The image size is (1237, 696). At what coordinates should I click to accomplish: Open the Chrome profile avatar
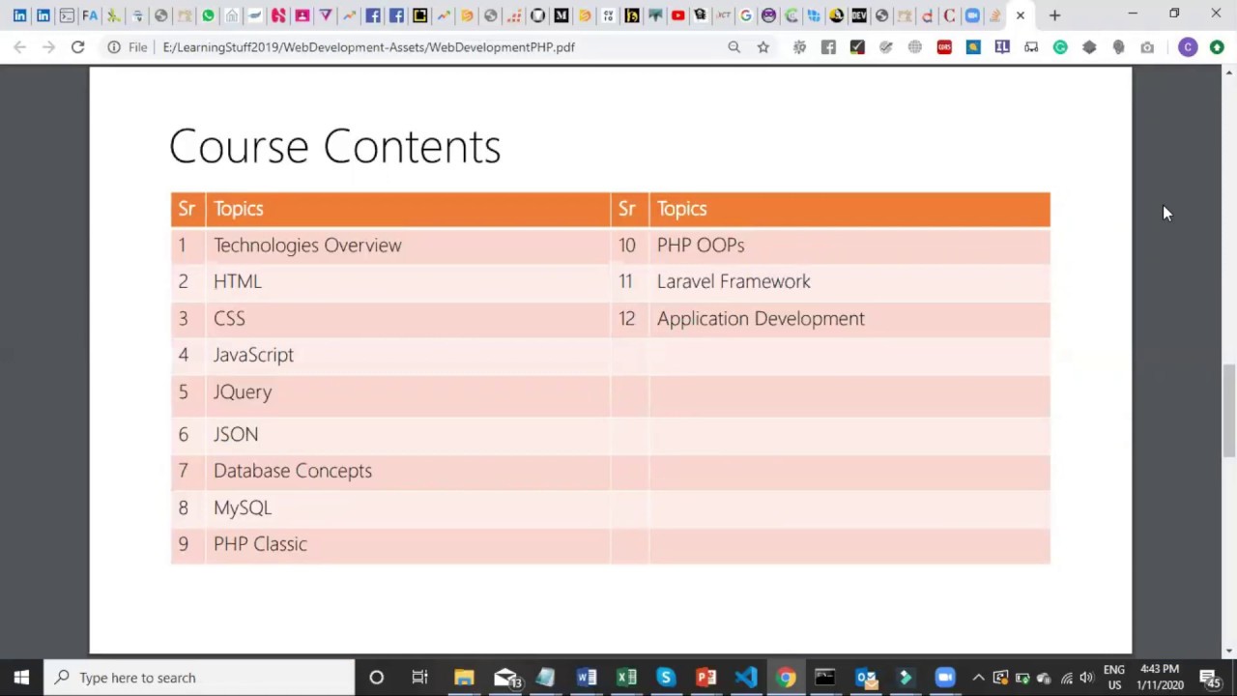[x=1188, y=46]
